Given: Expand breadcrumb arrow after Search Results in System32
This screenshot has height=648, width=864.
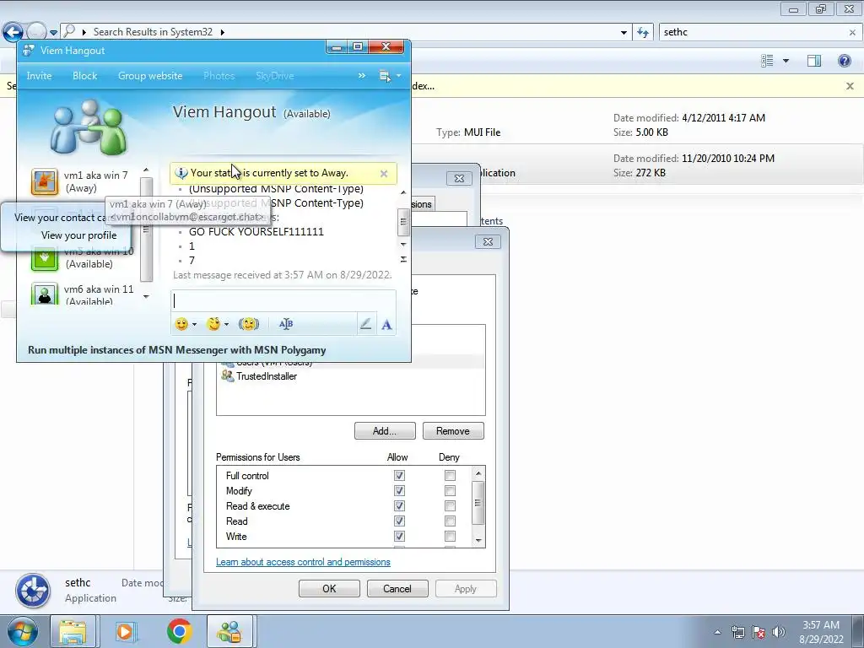Looking at the screenshot, I should (223, 33).
